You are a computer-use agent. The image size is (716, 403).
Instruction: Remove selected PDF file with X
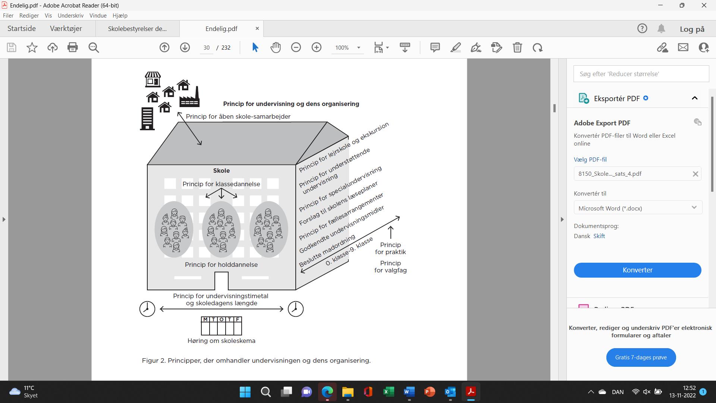click(x=695, y=174)
